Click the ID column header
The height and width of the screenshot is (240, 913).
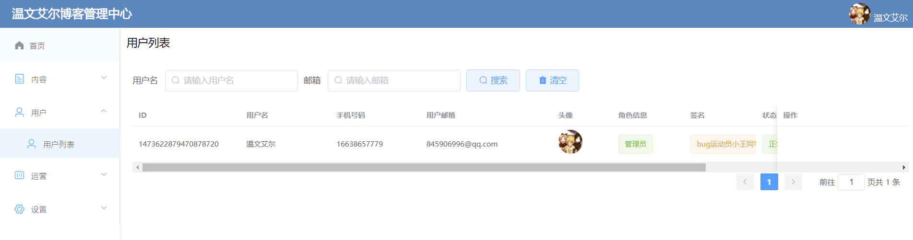point(142,115)
